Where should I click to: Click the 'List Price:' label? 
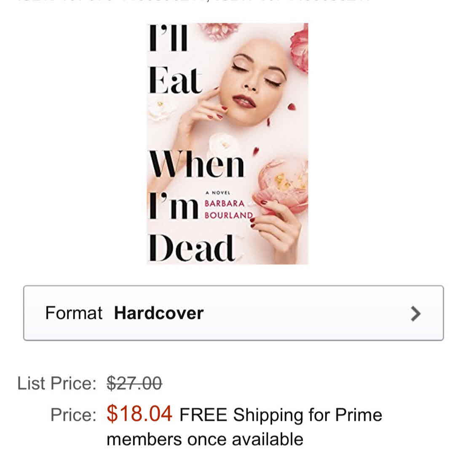57,383
